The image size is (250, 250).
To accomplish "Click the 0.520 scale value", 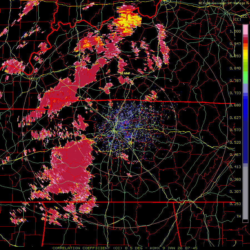I will tap(235, 142).
